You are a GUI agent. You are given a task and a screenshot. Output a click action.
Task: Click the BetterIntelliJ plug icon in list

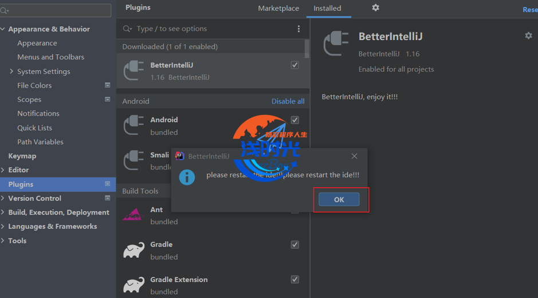pos(133,71)
